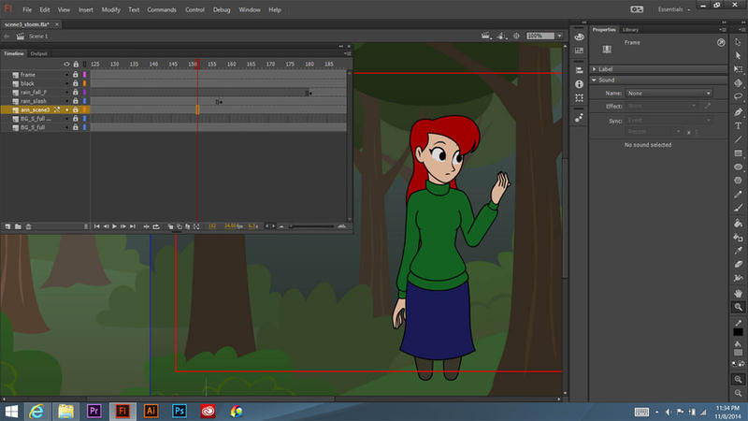748x421 pixels.
Task: Select the Ink Bottle tool
Action: (x=738, y=238)
